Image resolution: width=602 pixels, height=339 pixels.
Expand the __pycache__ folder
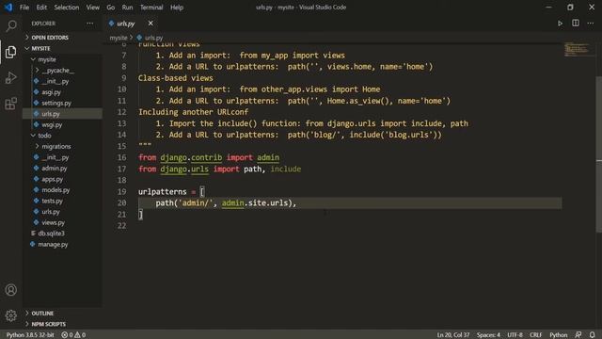(x=62, y=71)
